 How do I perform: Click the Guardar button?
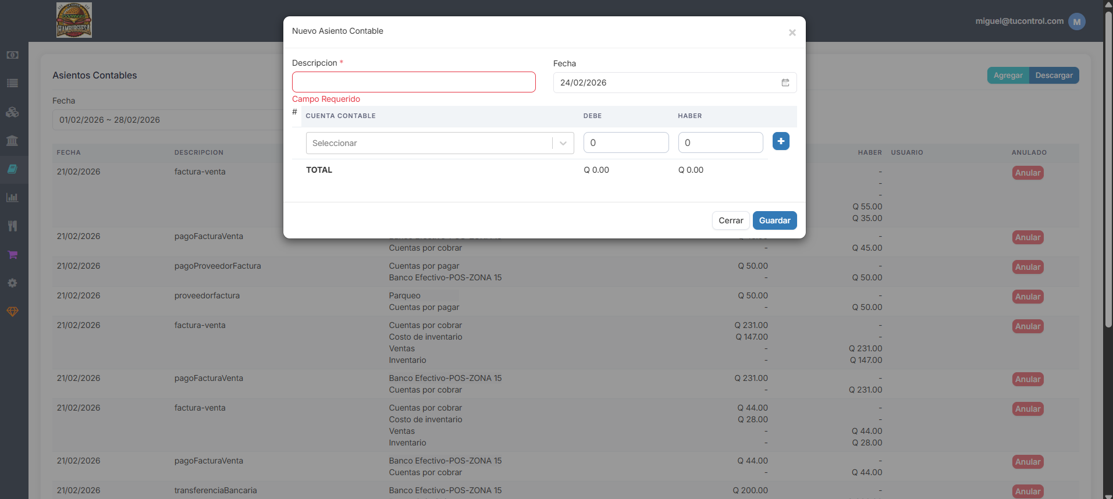coord(774,220)
